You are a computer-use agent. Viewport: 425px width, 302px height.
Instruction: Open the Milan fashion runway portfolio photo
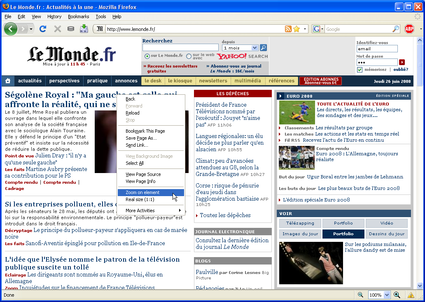[311, 263]
